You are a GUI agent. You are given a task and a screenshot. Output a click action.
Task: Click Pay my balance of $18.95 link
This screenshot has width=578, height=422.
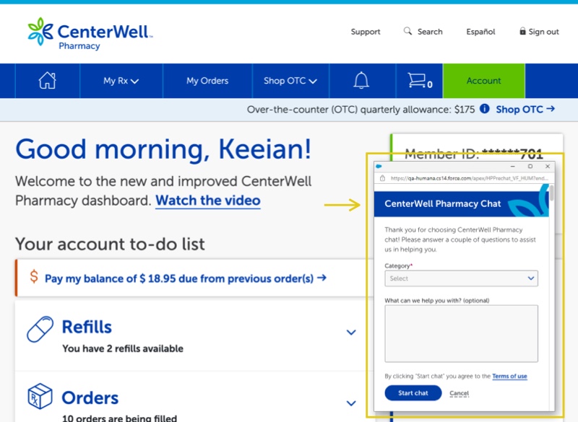click(x=186, y=278)
